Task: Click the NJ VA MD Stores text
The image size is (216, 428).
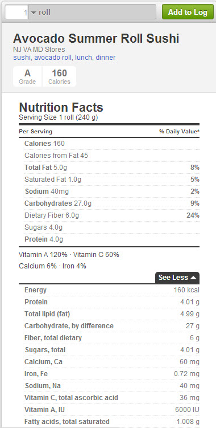Action: click(x=39, y=50)
